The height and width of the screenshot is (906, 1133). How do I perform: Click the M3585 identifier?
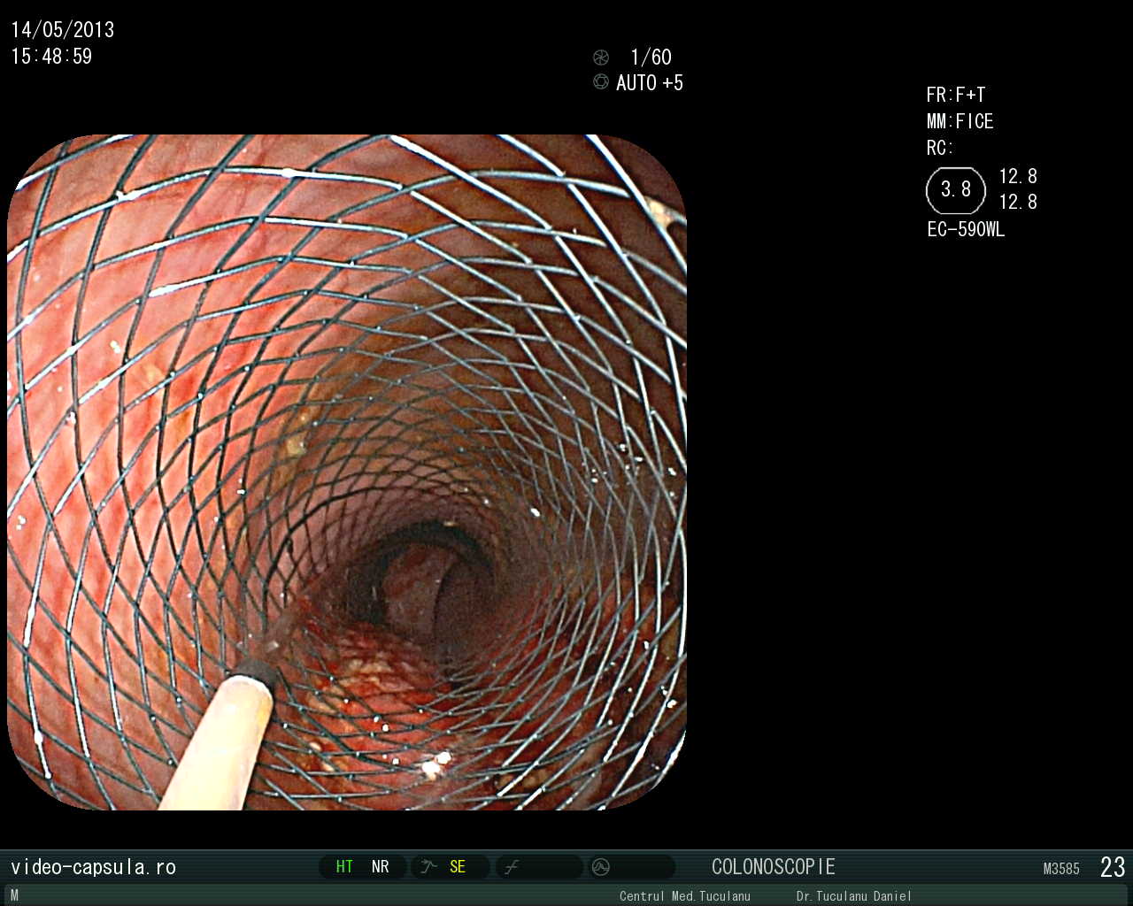tap(1061, 869)
